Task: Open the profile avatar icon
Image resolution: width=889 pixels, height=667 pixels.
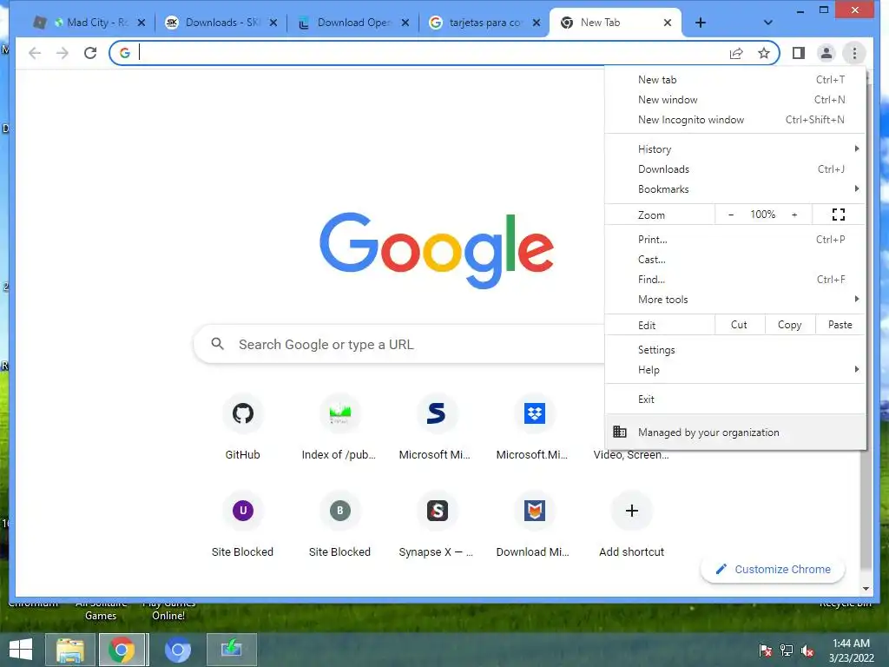Action: click(826, 53)
